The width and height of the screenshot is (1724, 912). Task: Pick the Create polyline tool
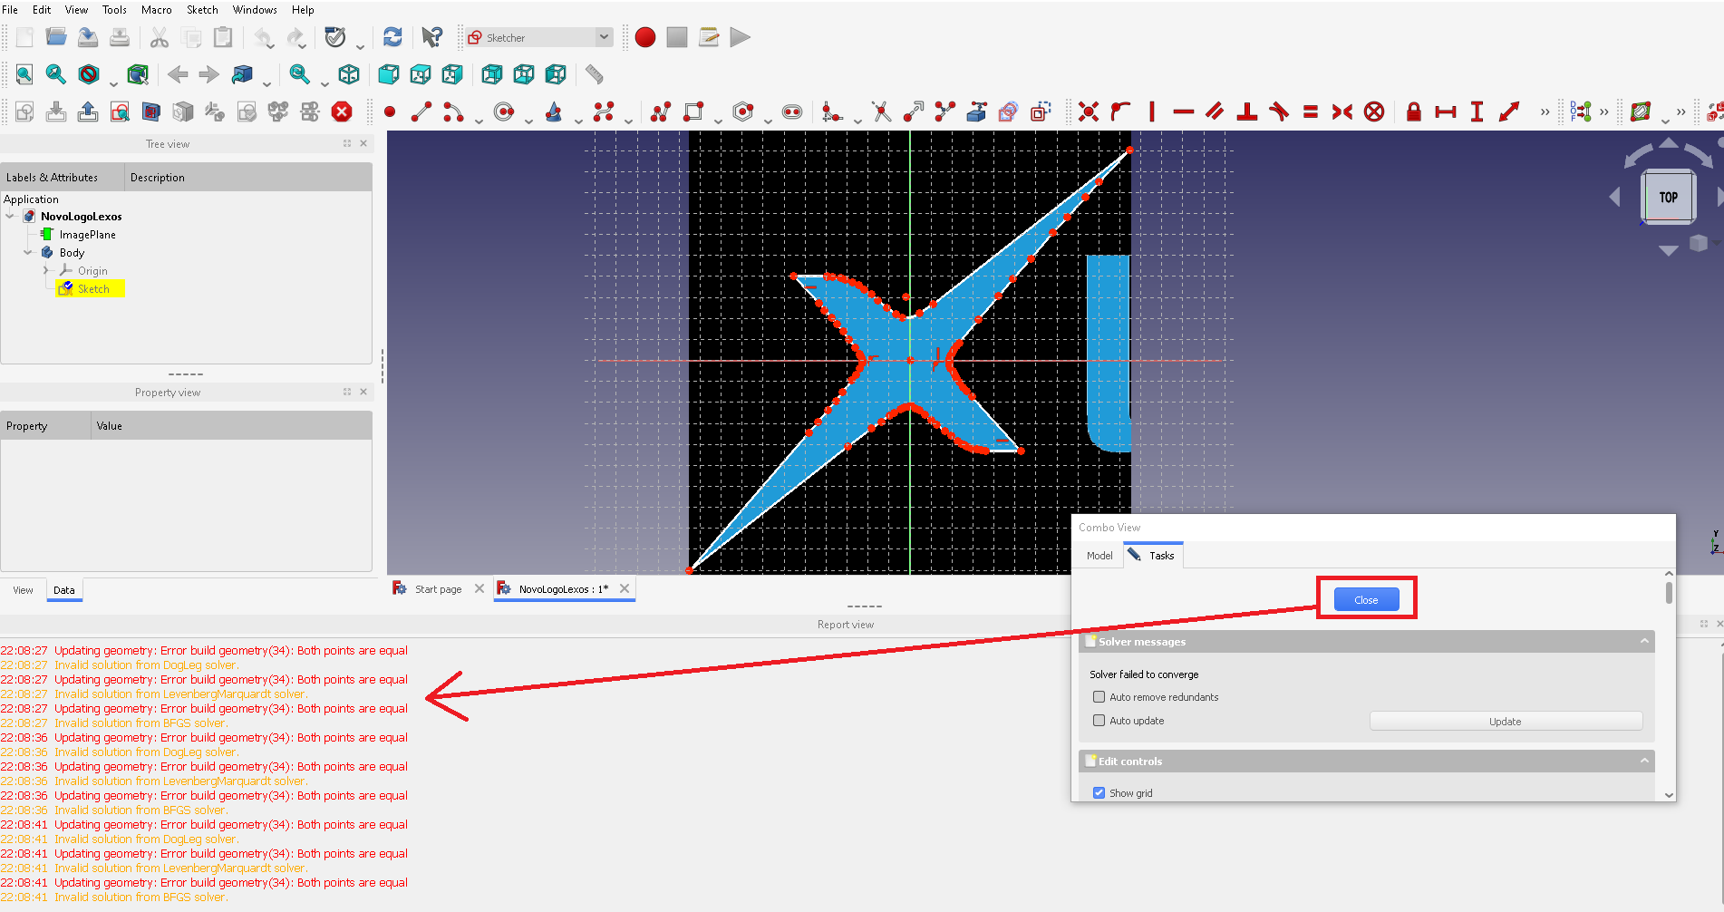point(661,112)
